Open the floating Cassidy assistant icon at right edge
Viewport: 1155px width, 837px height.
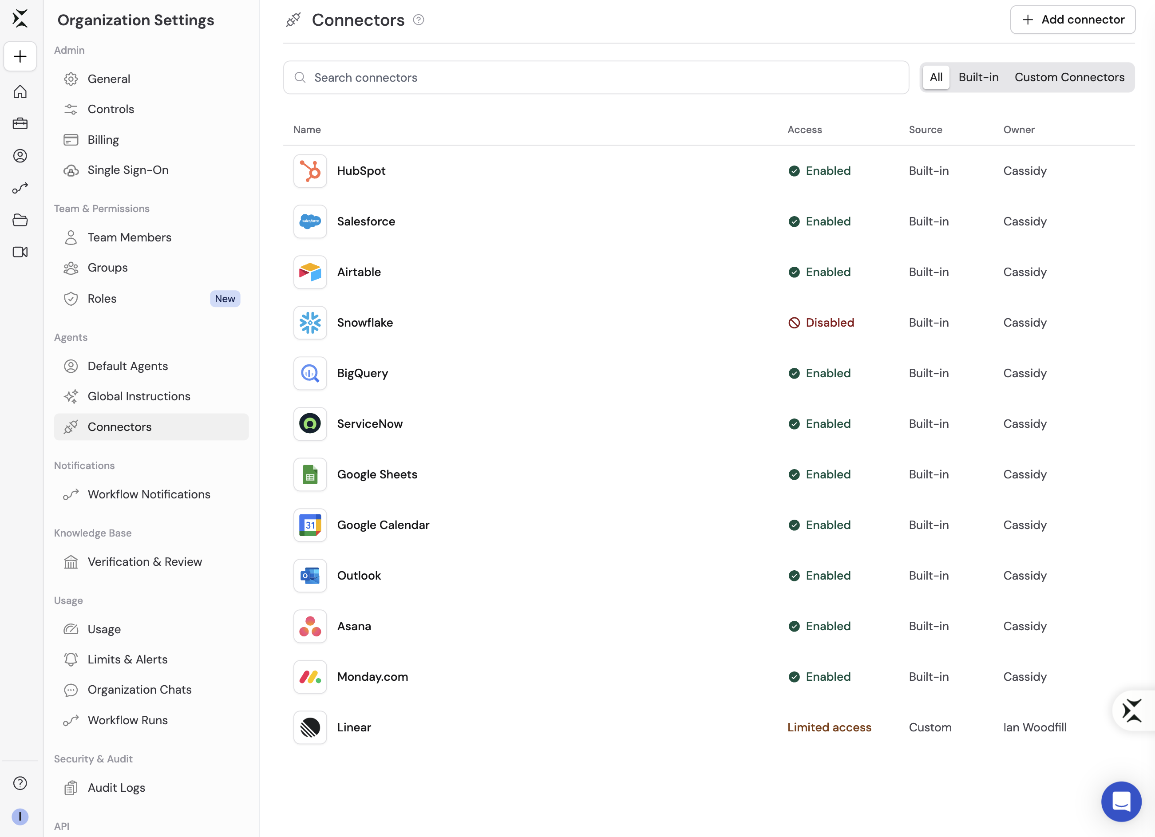(1133, 711)
